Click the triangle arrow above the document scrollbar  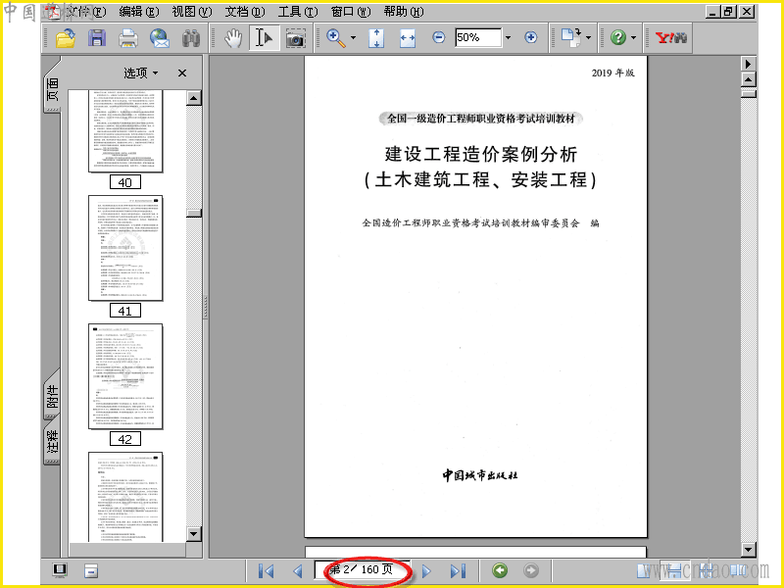click(748, 64)
